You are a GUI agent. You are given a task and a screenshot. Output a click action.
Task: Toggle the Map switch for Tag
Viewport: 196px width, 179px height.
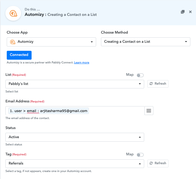coord(140,155)
